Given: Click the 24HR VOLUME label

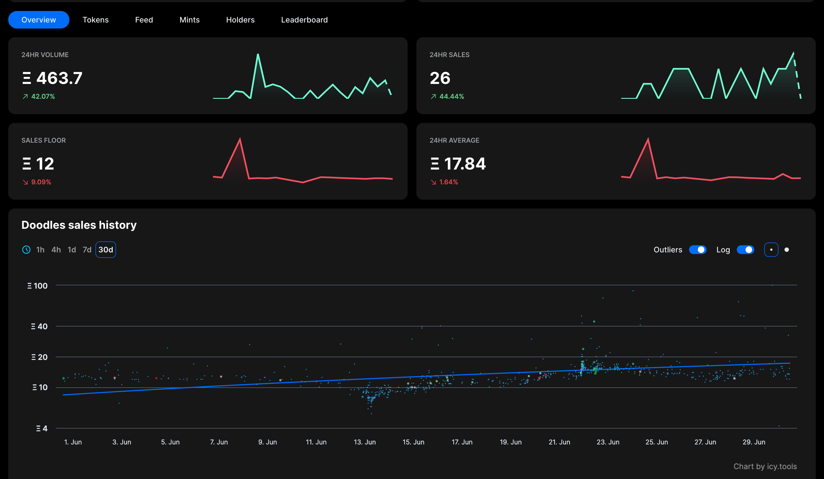Looking at the screenshot, I should (45, 55).
